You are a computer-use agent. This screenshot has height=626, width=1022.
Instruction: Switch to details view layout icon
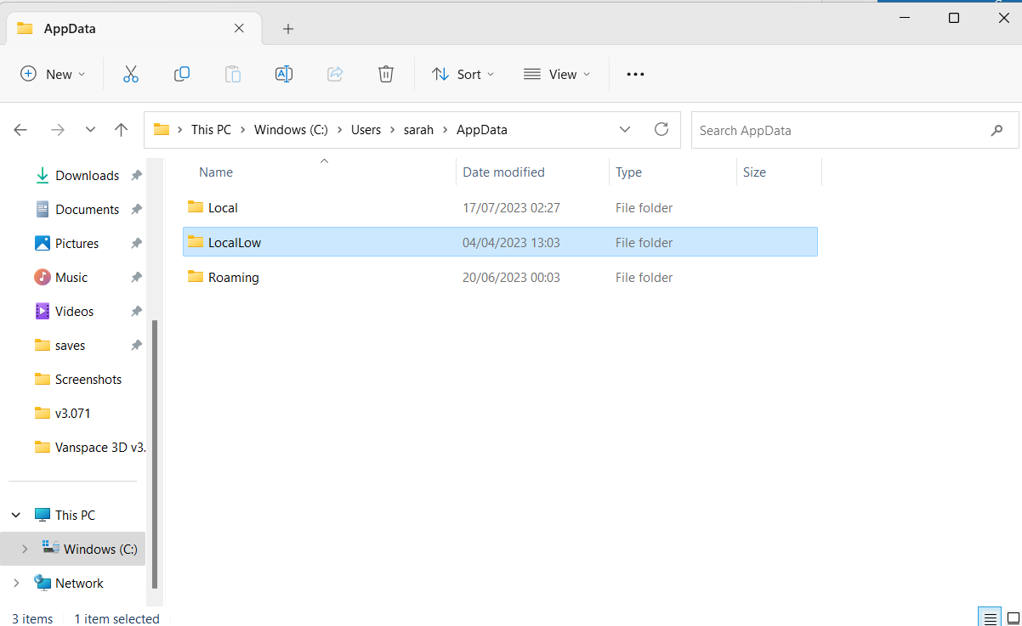(989, 618)
